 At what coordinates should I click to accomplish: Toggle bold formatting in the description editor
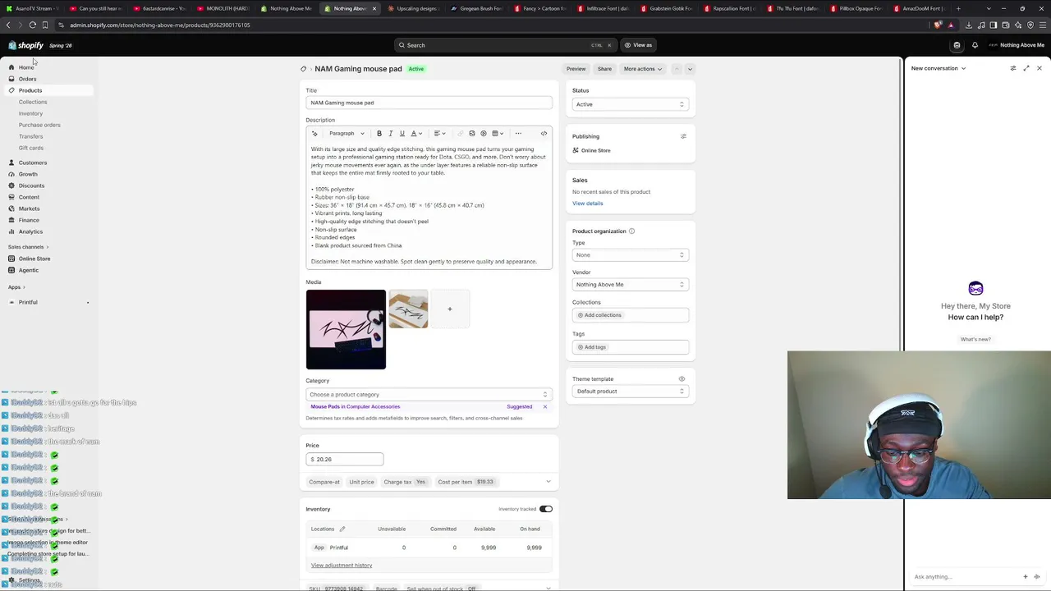[x=379, y=133]
